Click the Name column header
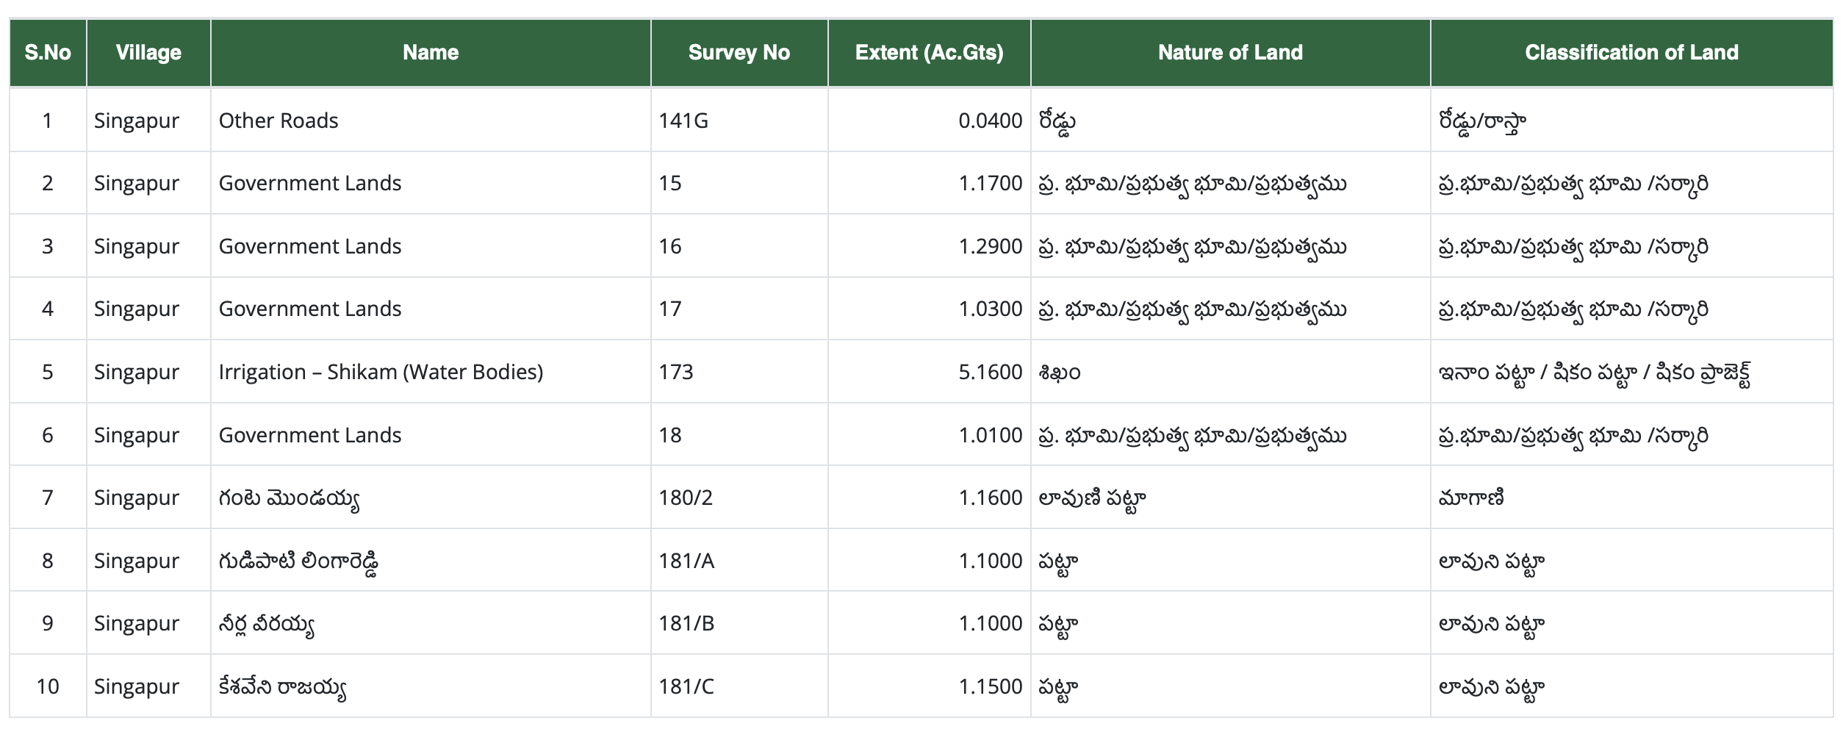Image resolution: width=1843 pixels, height=729 pixels. pyautogui.click(x=430, y=52)
